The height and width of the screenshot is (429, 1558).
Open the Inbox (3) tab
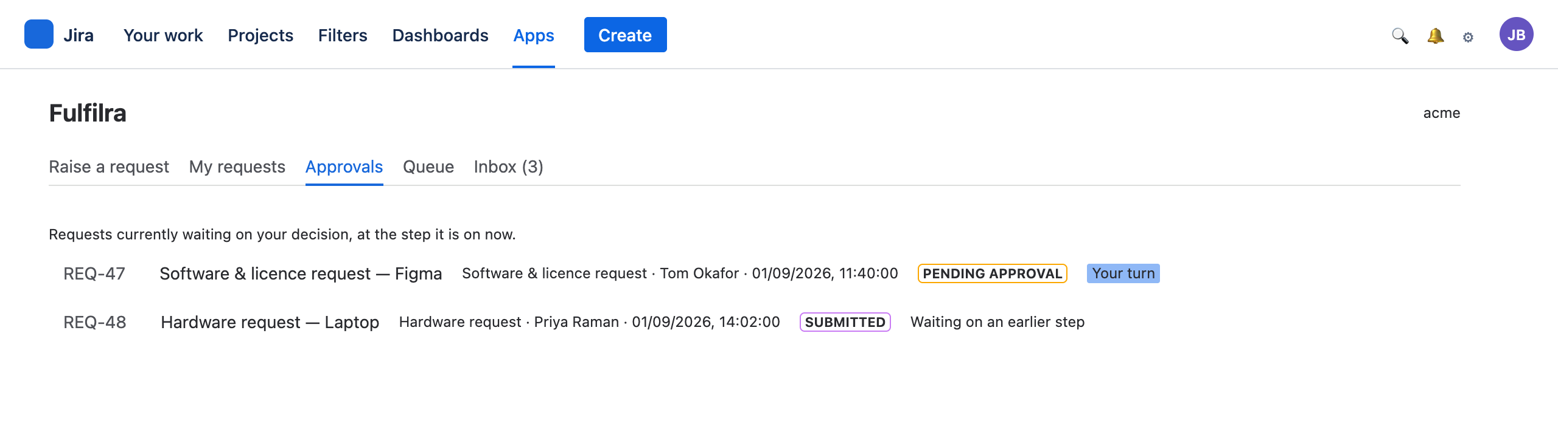[x=509, y=166]
